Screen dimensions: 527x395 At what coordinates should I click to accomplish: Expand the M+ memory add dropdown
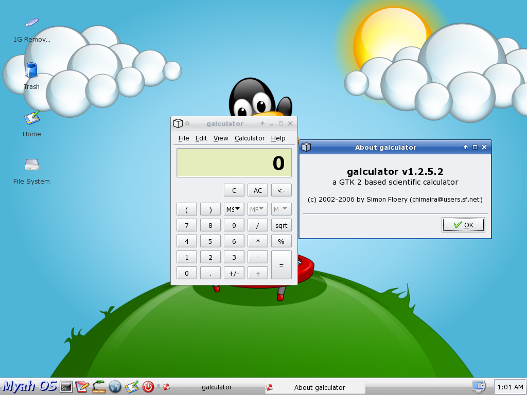pos(282,209)
